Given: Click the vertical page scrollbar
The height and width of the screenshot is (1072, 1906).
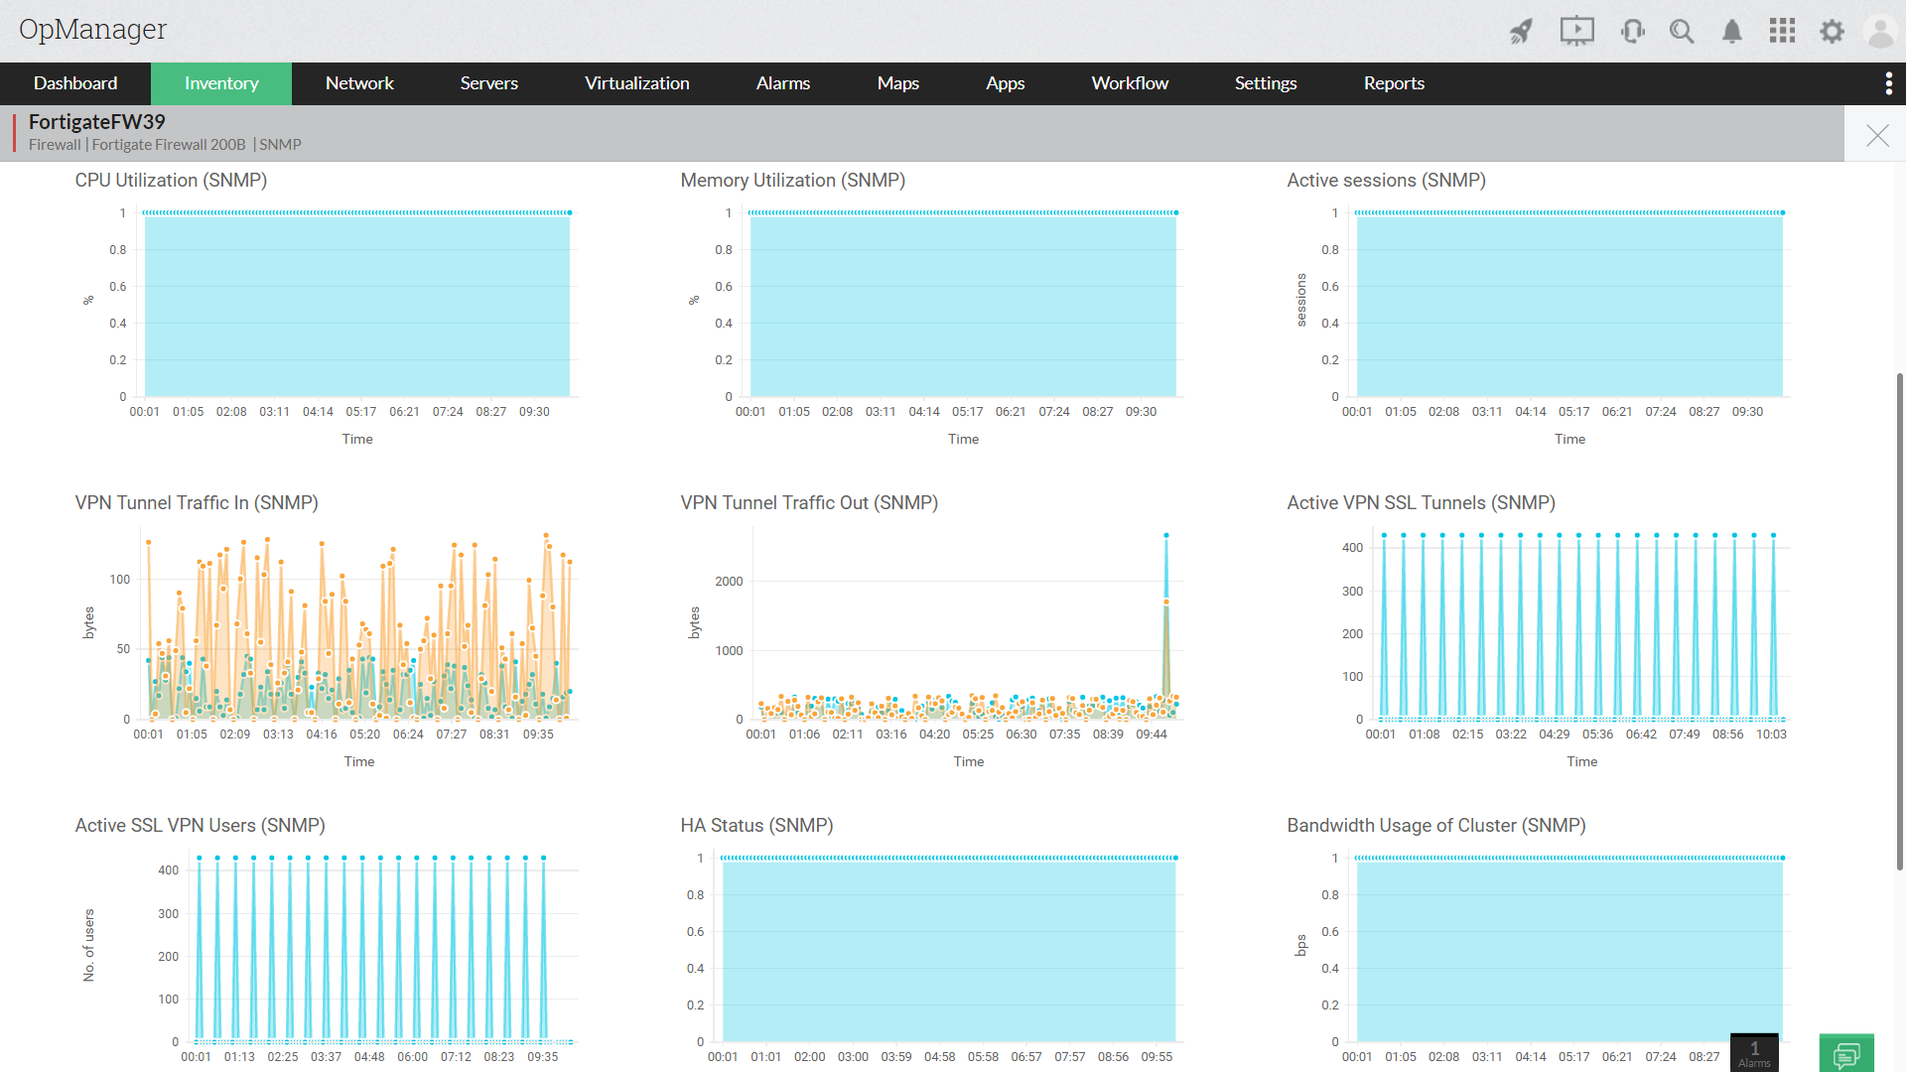Looking at the screenshot, I should pyautogui.click(x=1899, y=620).
